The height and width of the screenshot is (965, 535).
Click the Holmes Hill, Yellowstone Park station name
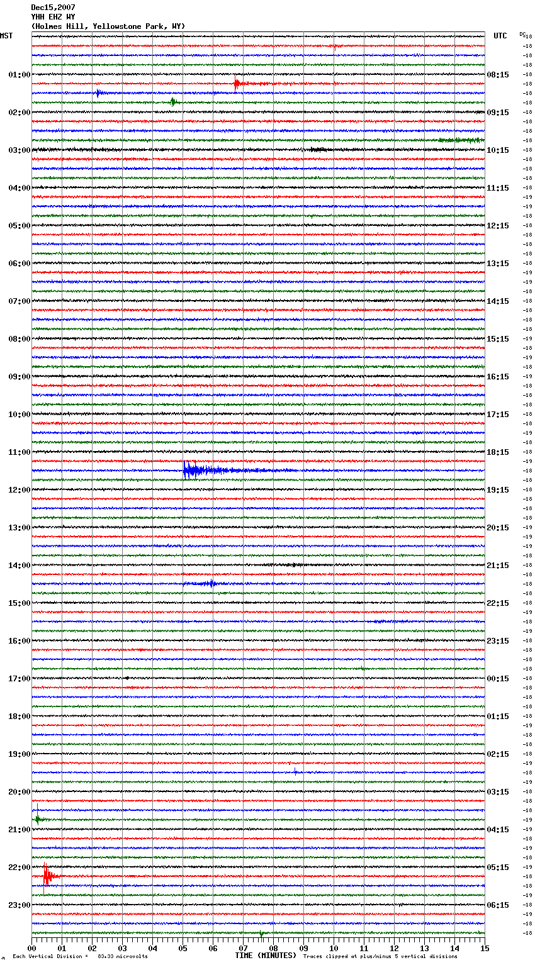tap(108, 26)
